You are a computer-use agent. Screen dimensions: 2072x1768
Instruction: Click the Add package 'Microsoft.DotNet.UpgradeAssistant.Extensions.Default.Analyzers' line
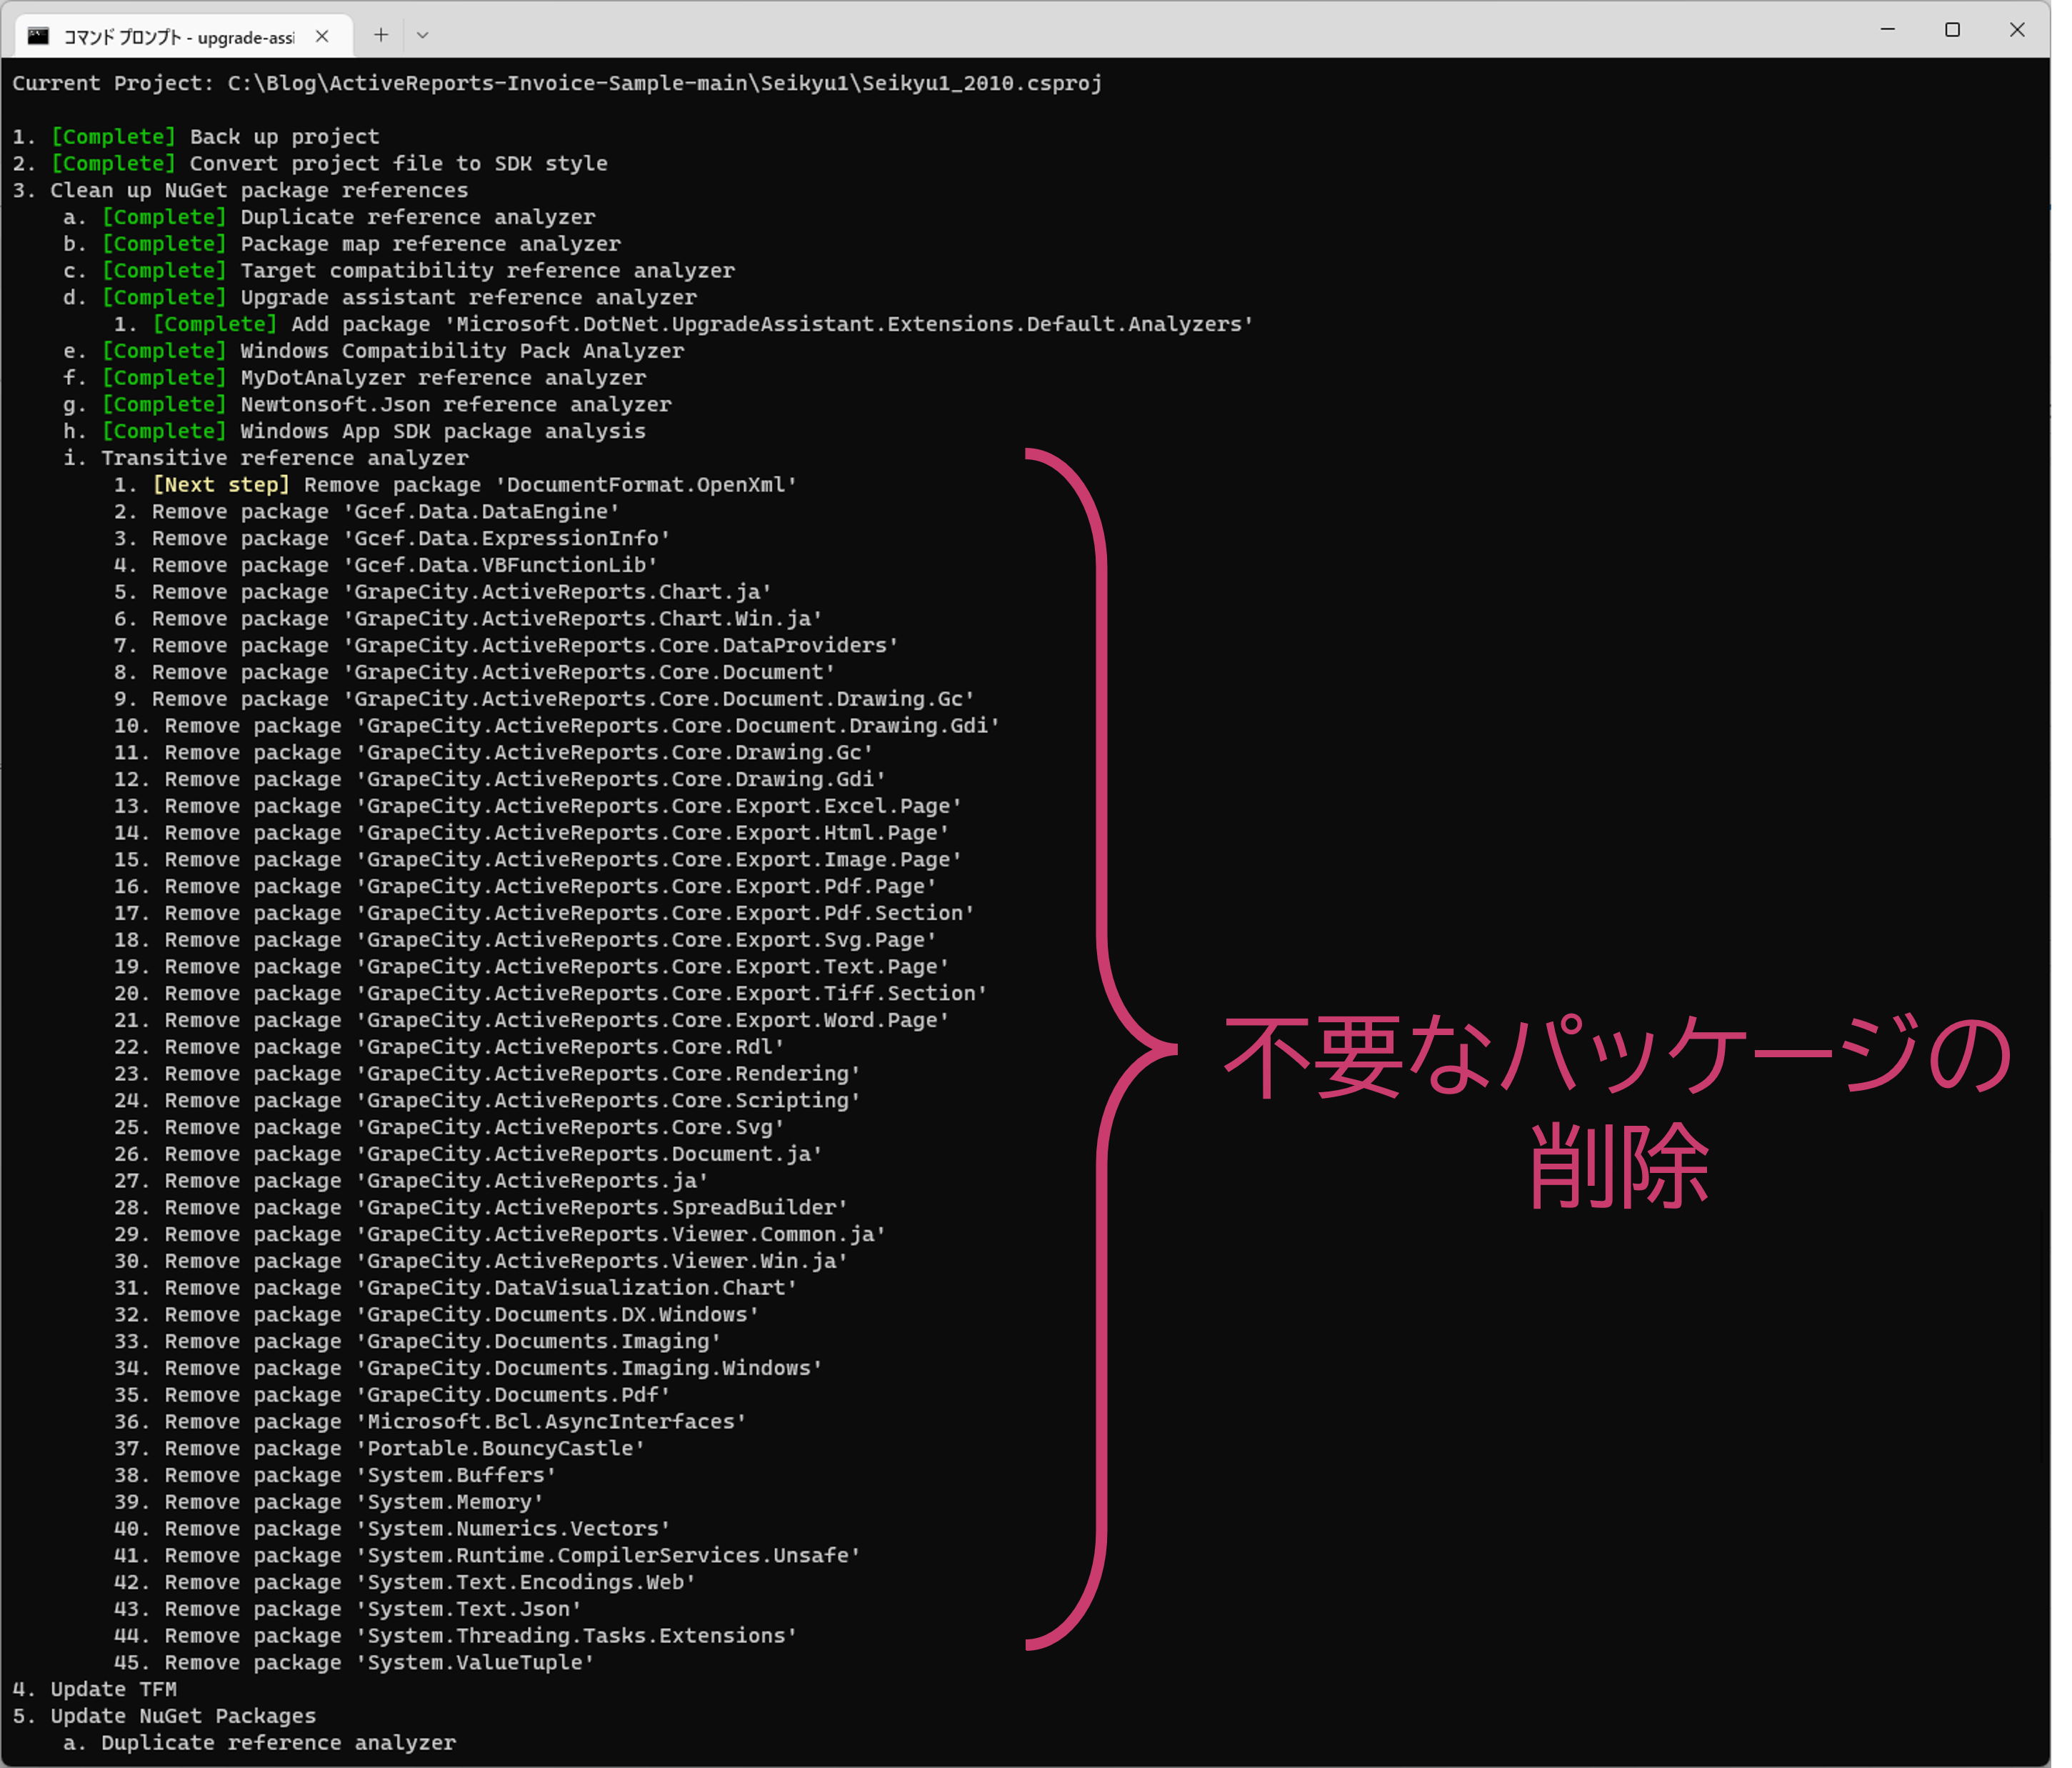tap(683, 324)
